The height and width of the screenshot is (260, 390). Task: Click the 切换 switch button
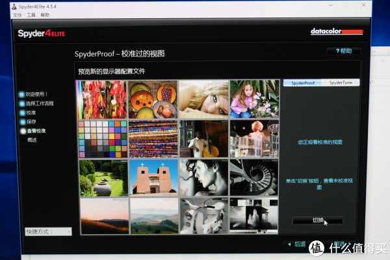pyautogui.click(x=318, y=220)
